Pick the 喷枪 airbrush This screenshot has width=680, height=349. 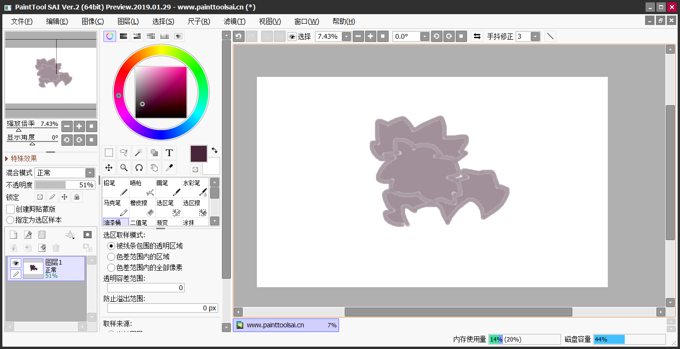[x=142, y=188]
